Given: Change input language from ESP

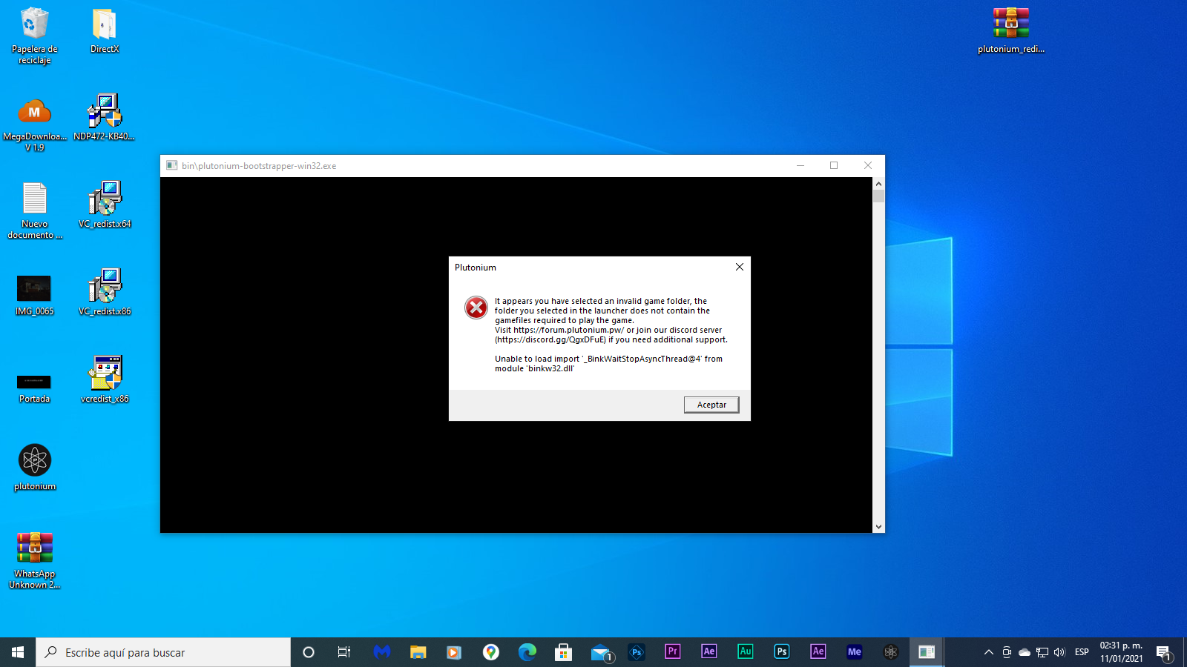Looking at the screenshot, I should (x=1082, y=652).
